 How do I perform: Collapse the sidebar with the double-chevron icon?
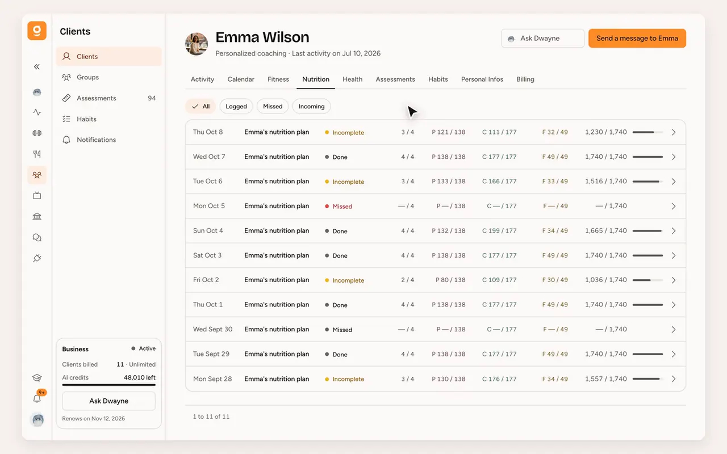(x=37, y=67)
